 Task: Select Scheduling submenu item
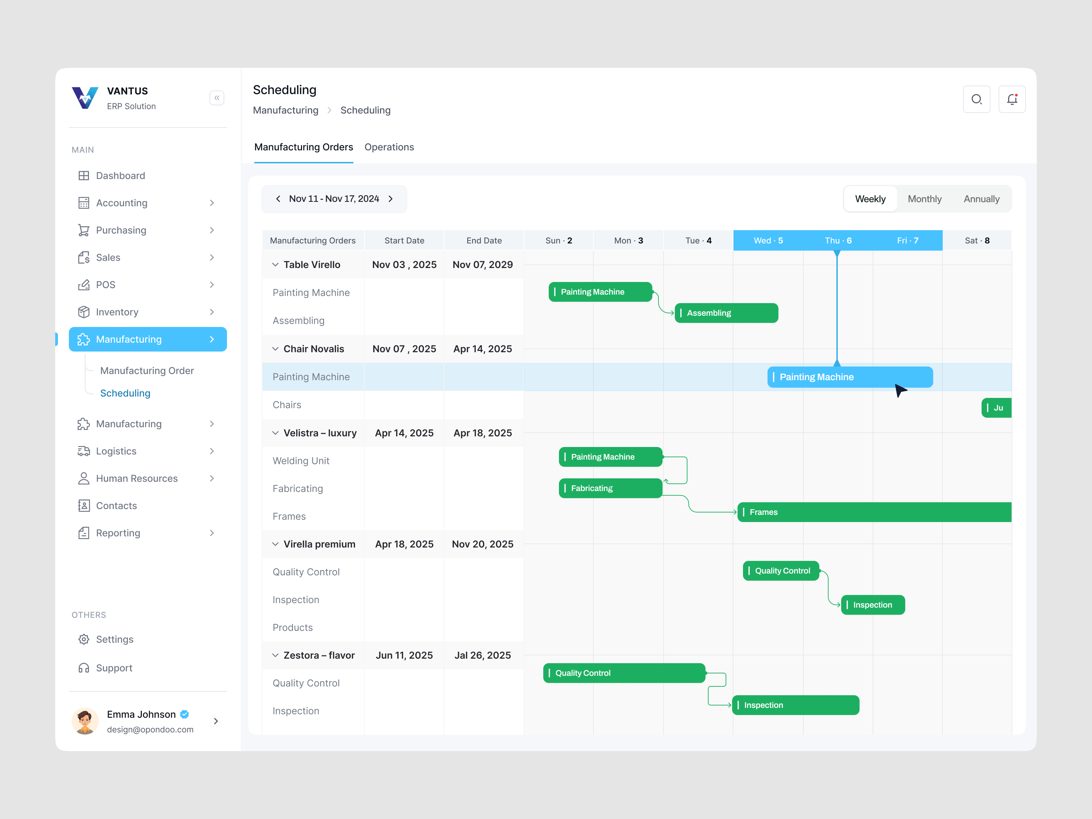tap(125, 393)
